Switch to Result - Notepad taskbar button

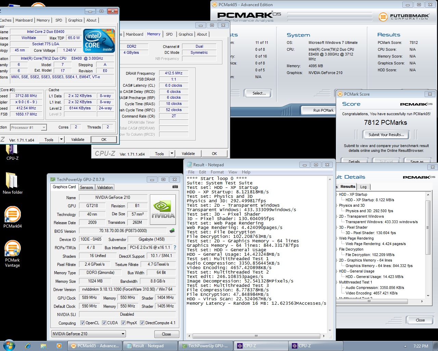coord(150,346)
